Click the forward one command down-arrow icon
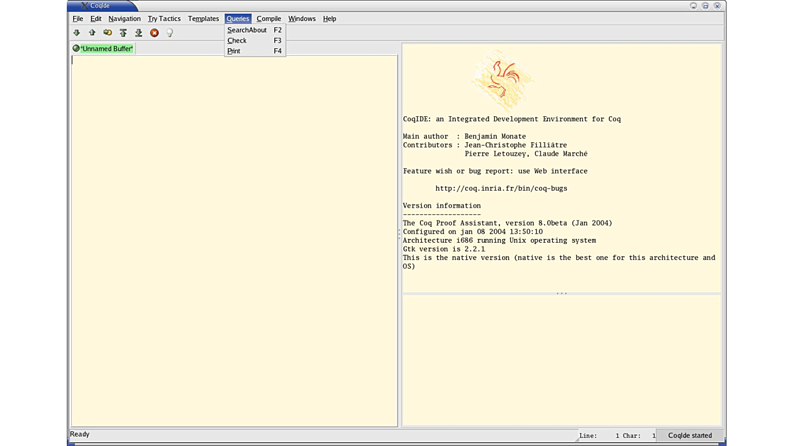The width and height of the screenshot is (794, 446). tap(76, 32)
